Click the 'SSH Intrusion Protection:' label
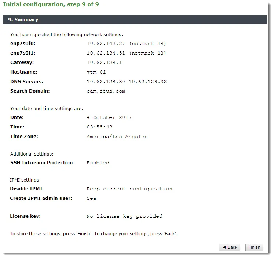Viewport: 274px width, 258px height. pyautogui.click(x=42, y=162)
